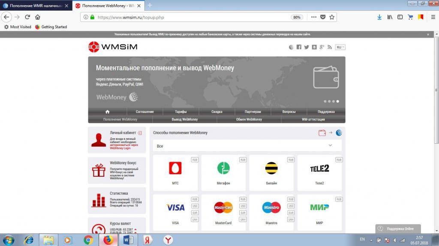Open the RU language selector
Screen dimensions: 439x246
[340, 47]
